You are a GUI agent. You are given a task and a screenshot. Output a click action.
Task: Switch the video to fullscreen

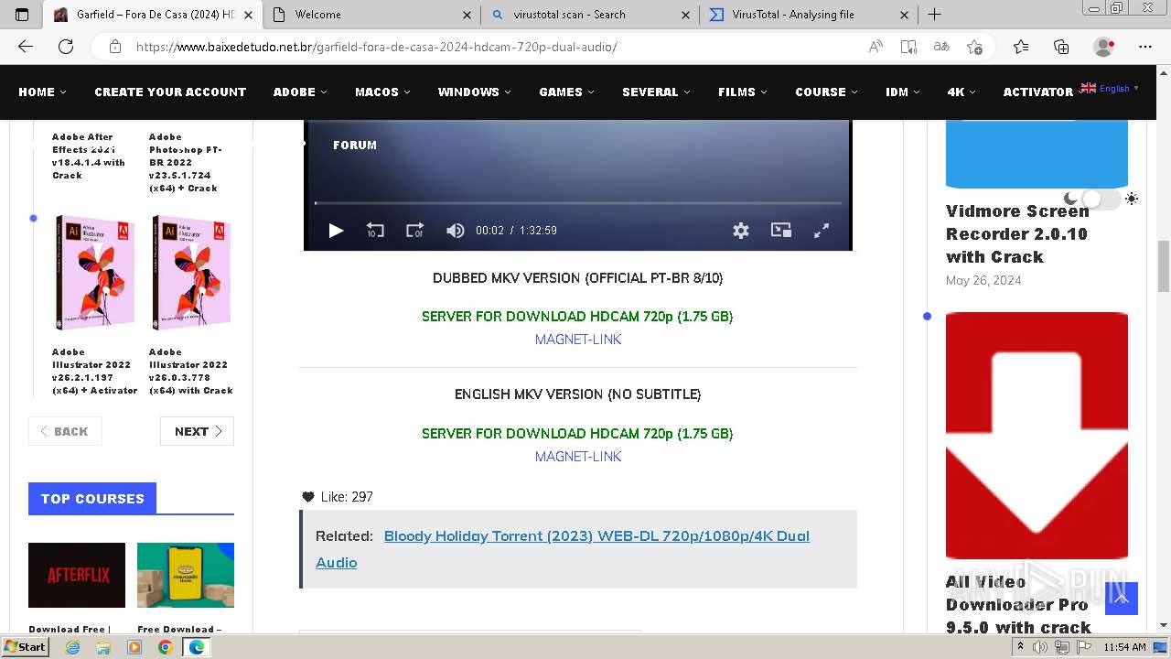point(822,231)
